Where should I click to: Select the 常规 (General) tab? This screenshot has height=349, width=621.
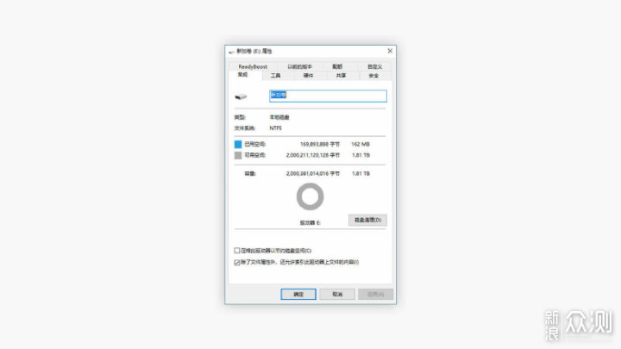242,75
